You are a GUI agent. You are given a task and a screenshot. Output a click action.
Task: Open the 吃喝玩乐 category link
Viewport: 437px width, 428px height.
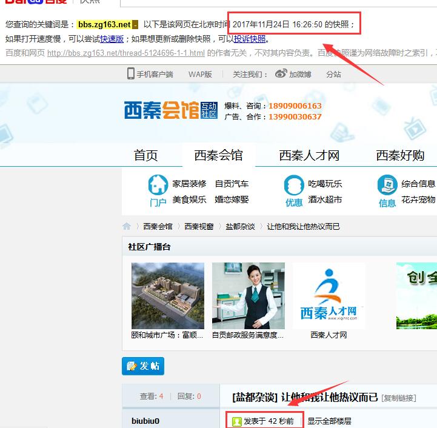(325, 184)
